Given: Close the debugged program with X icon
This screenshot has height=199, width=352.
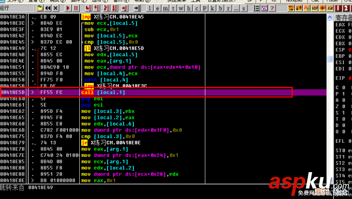Looking at the screenshot, I should 57,8.
